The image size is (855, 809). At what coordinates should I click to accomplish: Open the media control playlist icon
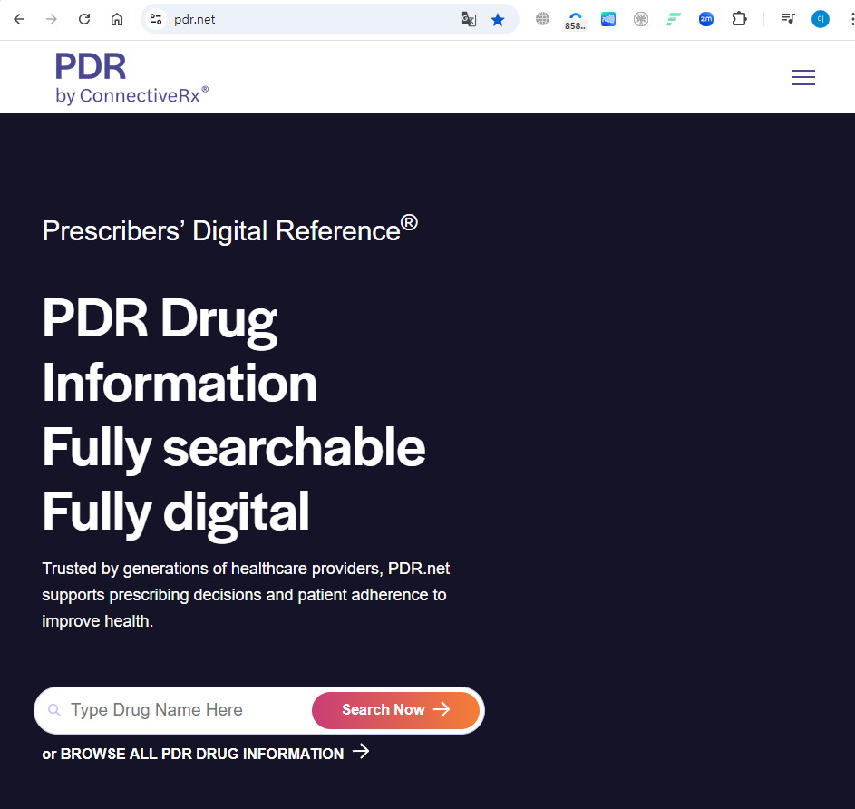tap(788, 20)
